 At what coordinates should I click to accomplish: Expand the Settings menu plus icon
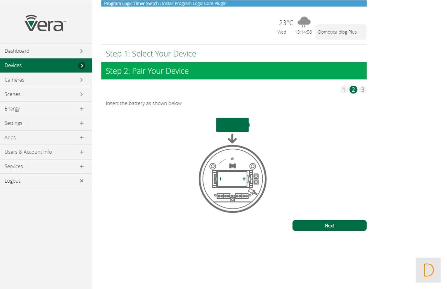click(x=81, y=123)
